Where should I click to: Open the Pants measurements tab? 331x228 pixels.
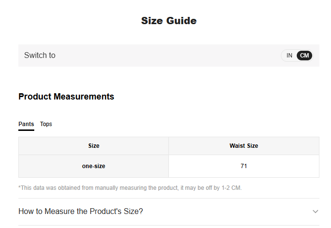(x=26, y=124)
